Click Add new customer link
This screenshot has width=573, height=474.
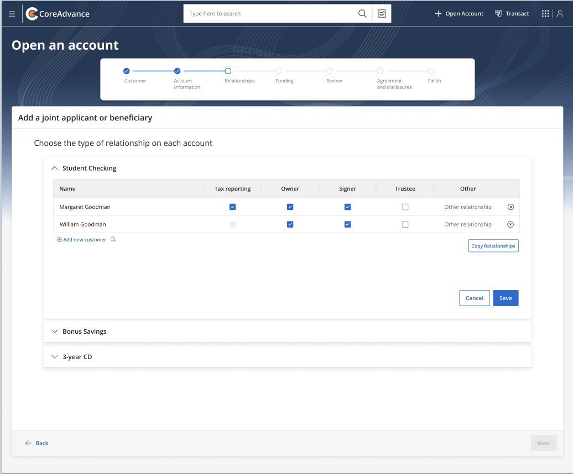pyautogui.click(x=81, y=240)
